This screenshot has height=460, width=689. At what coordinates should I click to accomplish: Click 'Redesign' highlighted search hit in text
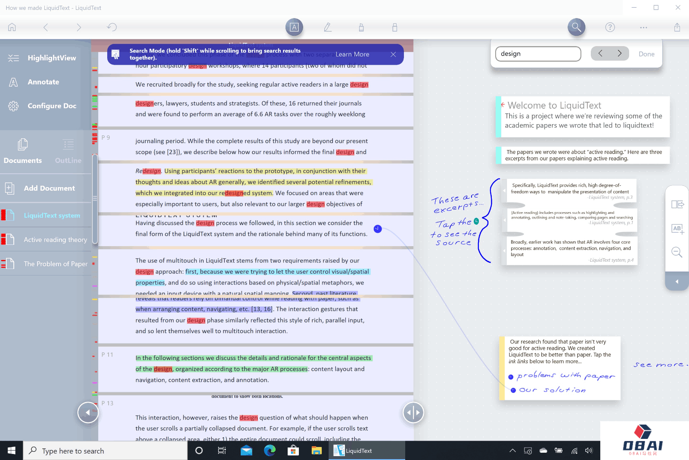[148, 171]
